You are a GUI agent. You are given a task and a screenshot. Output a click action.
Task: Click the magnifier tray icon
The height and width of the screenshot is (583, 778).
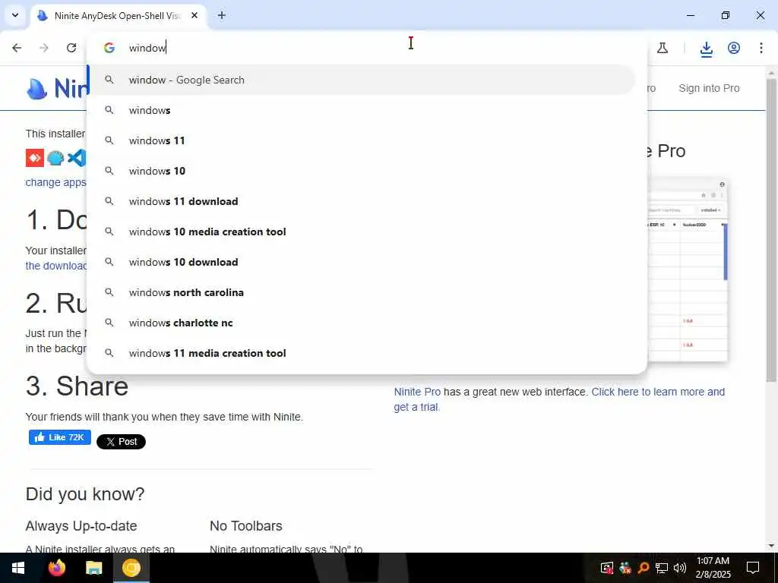pos(643,568)
